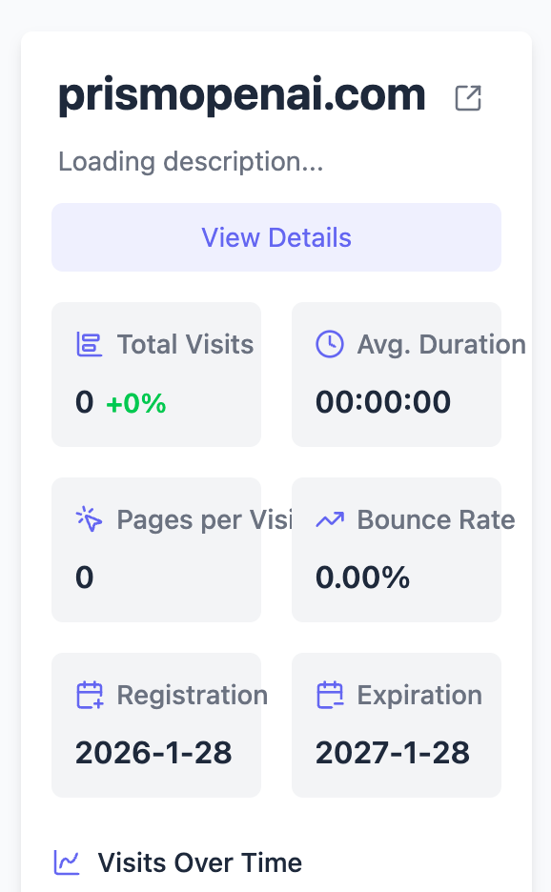The height and width of the screenshot is (892, 551).
Task: Click the Registration calendar-plus icon
Action: (x=90, y=695)
